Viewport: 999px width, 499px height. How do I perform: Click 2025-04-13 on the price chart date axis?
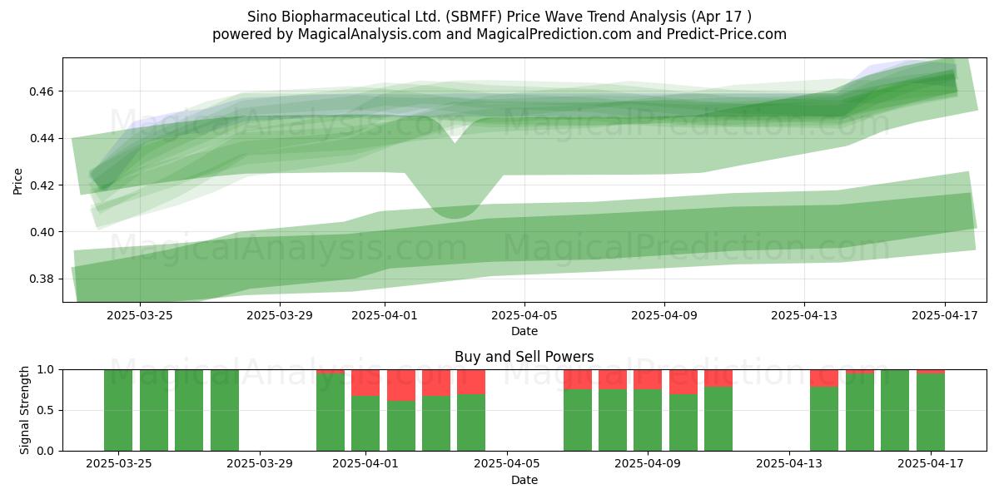[x=804, y=315]
